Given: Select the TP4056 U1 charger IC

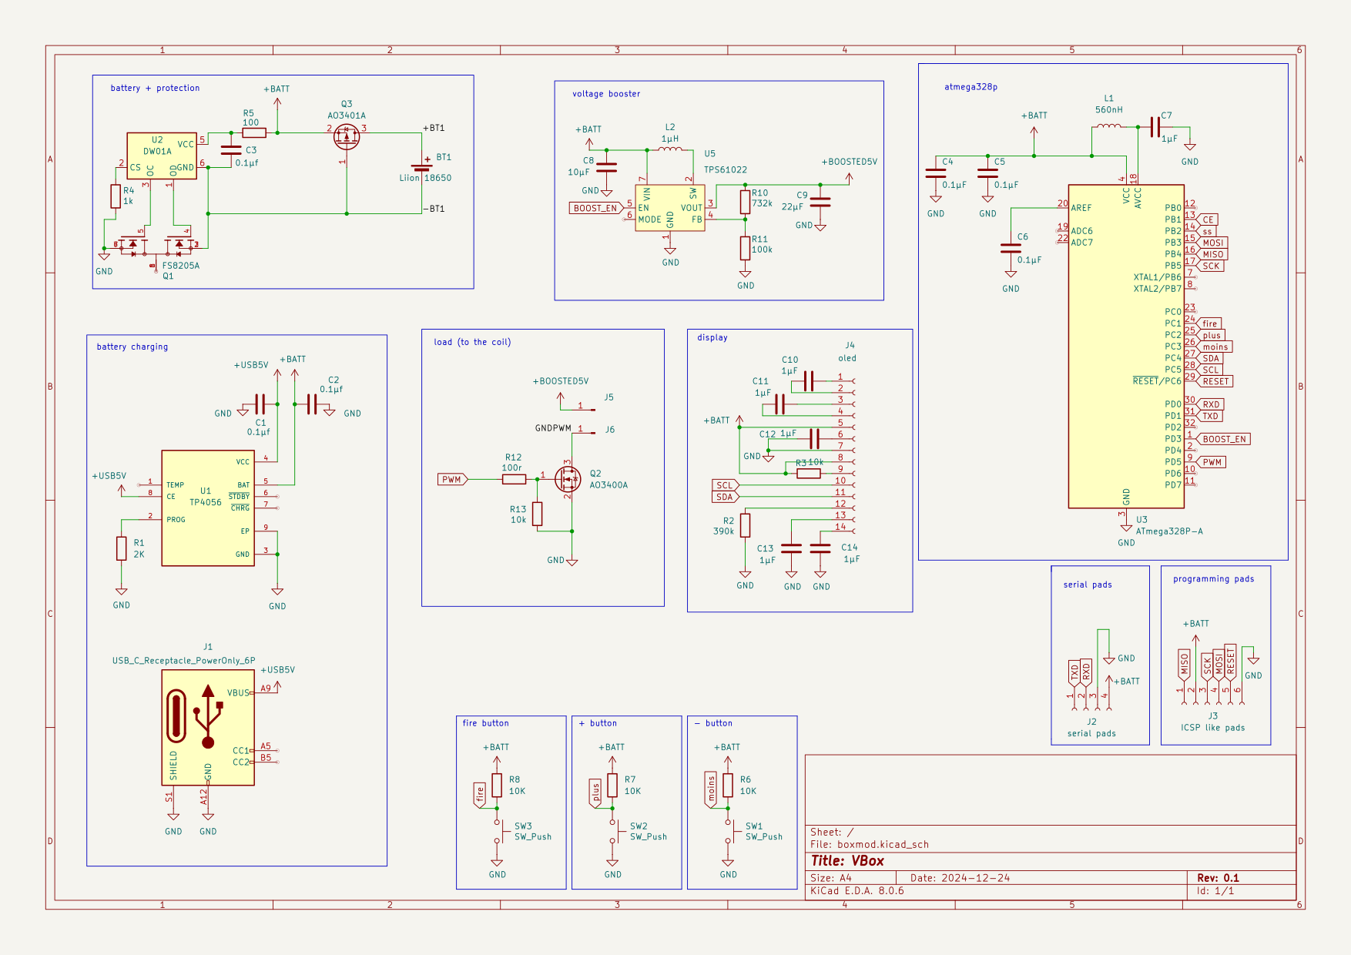Looking at the screenshot, I should pos(208,508).
